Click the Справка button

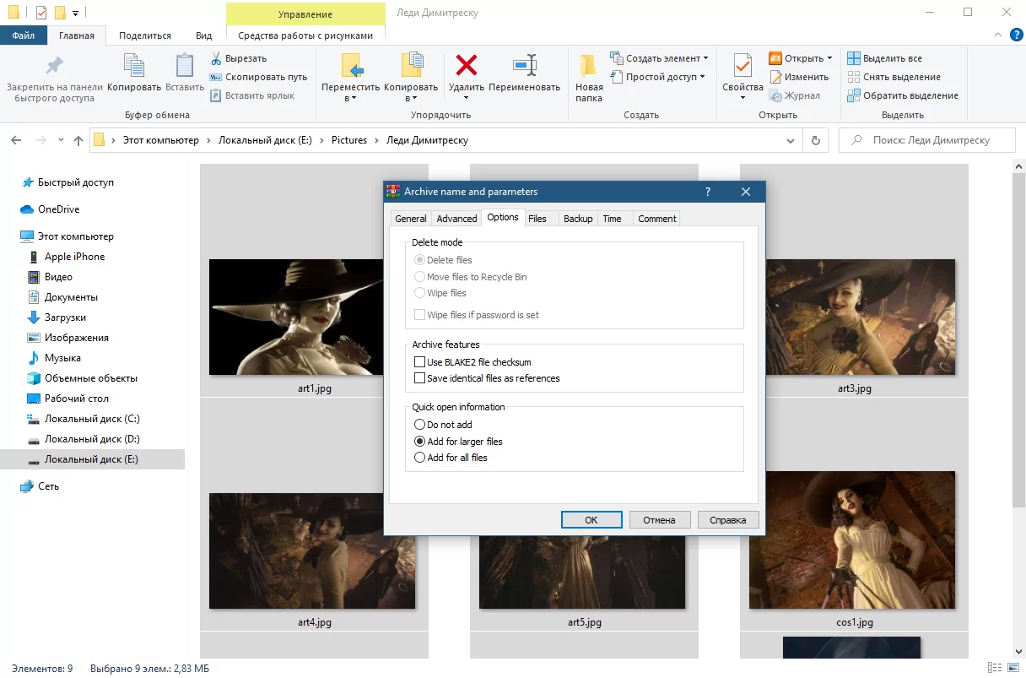[728, 520]
